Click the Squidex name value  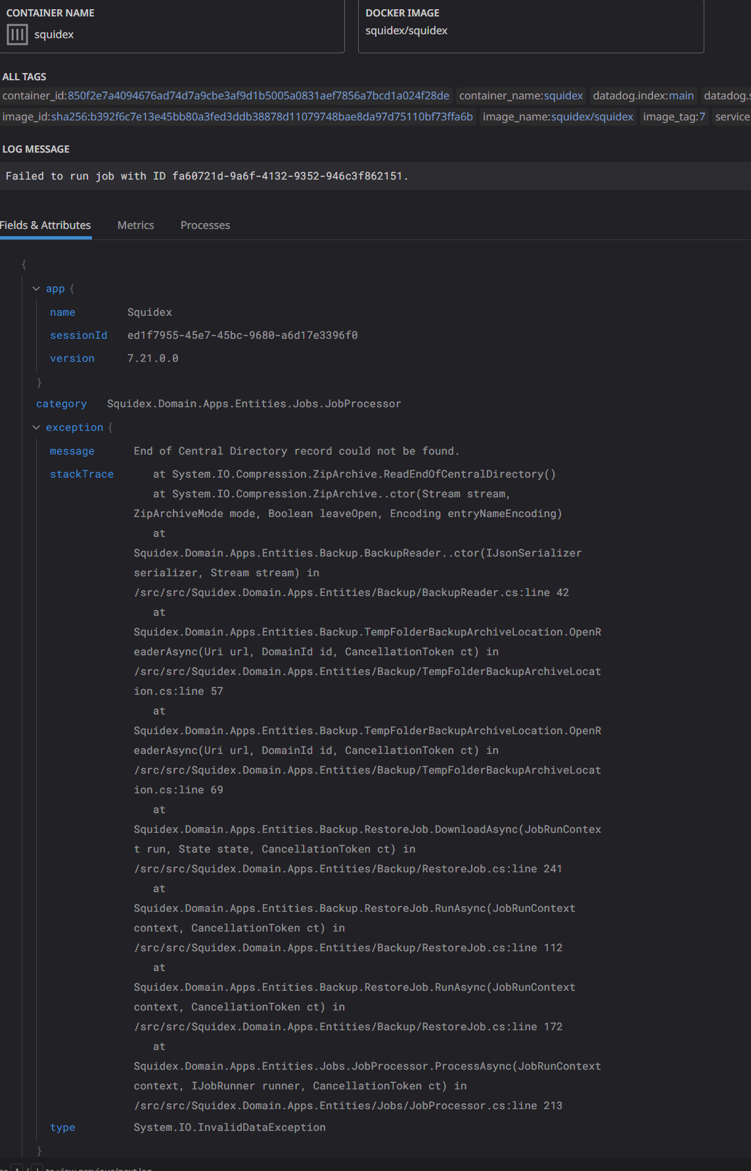point(150,312)
